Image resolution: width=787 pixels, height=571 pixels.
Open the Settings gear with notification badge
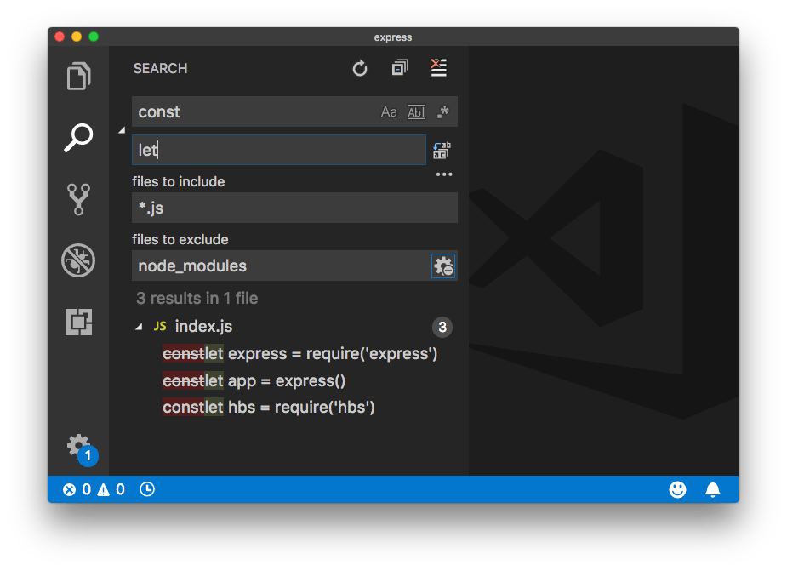coord(77,446)
